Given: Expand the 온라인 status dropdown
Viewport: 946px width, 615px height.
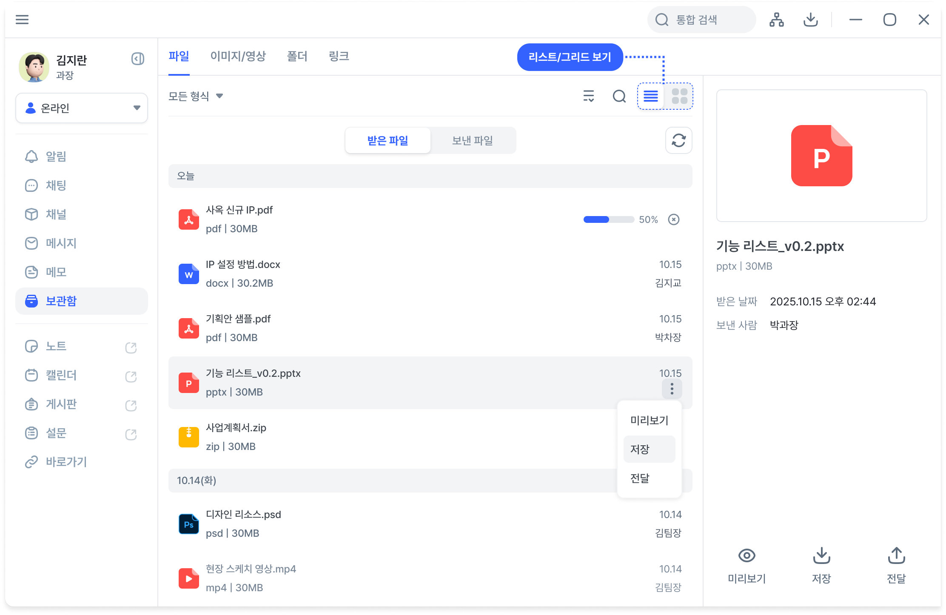Looking at the screenshot, I should coord(82,108).
